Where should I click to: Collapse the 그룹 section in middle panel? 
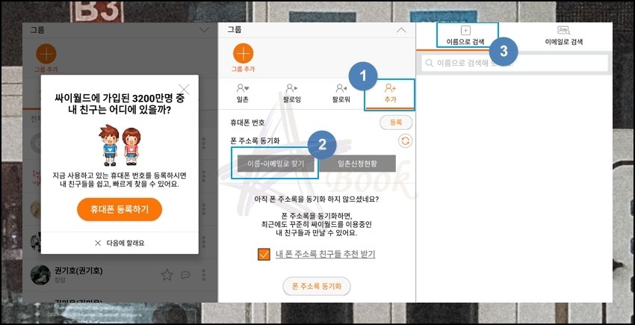pyautogui.click(x=401, y=30)
